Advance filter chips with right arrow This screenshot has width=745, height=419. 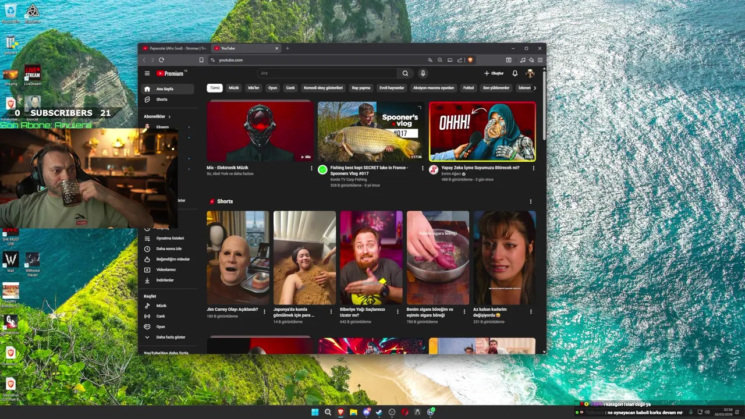(x=534, y=88)
